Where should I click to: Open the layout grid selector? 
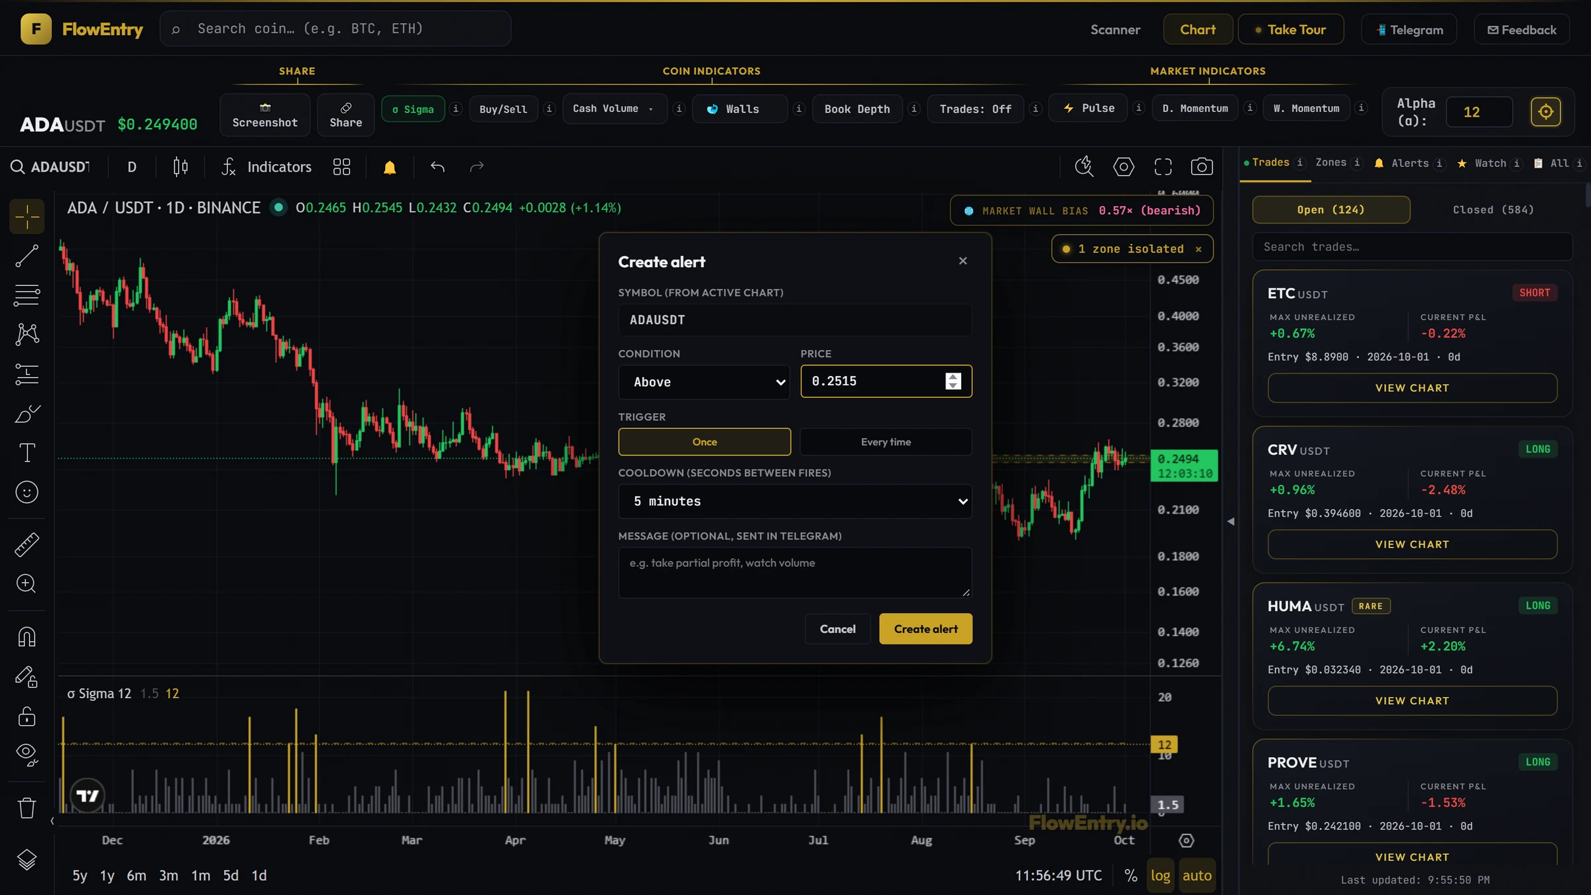[x=341, y=167]
